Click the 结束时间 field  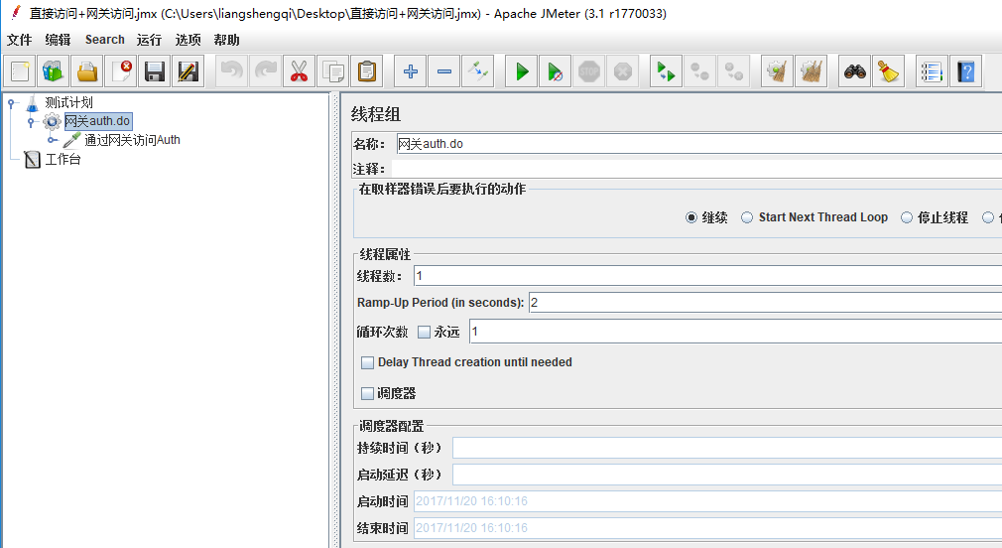tap(707, 528)
